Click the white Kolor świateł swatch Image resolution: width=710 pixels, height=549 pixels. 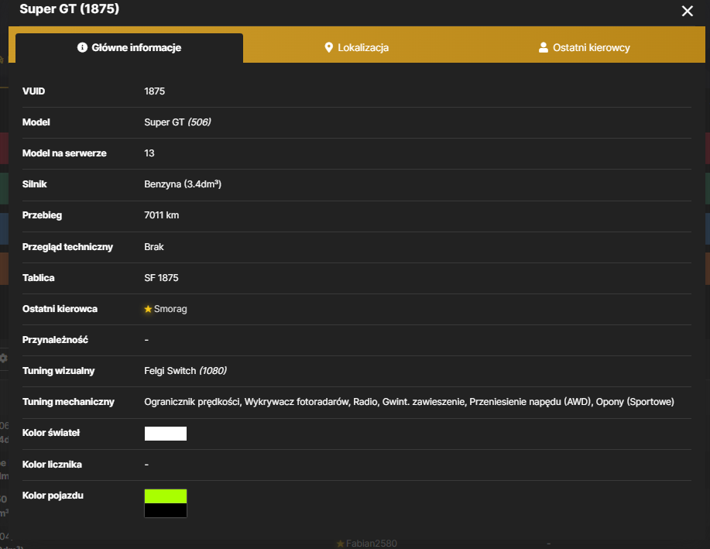tap(165, 434)
